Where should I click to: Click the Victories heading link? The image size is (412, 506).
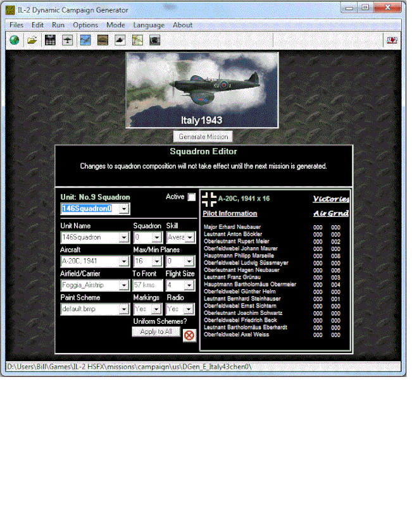[331, 199]
